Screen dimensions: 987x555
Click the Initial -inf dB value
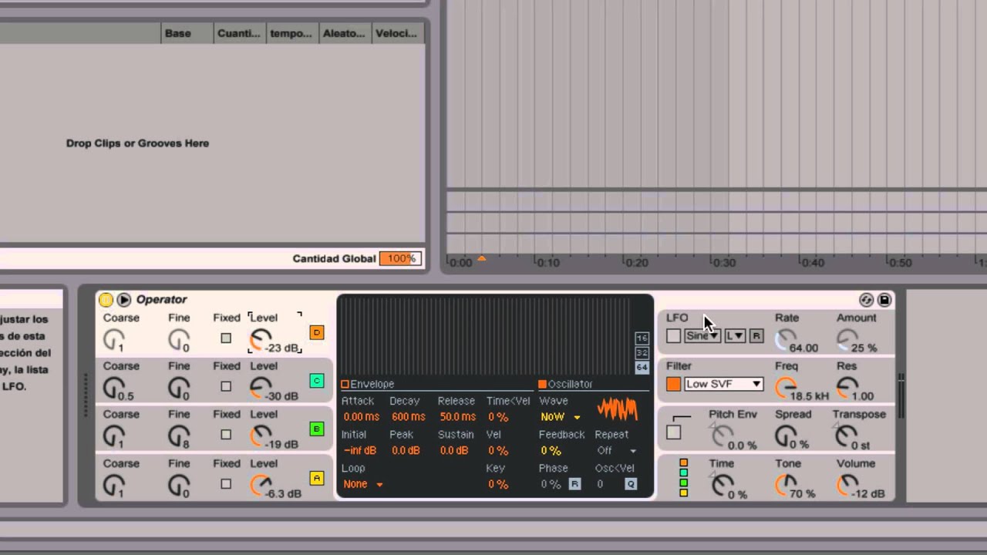(359, 450)
